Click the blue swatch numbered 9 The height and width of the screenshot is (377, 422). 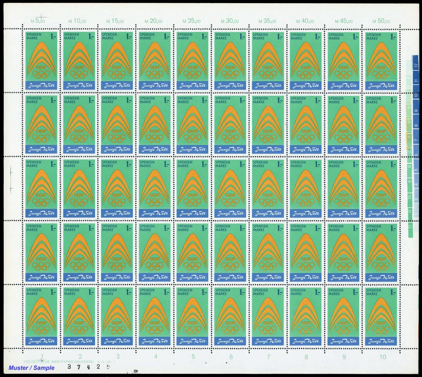pos(416,107)
